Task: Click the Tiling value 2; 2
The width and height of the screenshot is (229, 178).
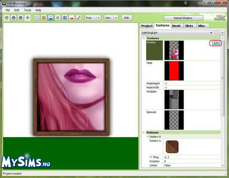Action: click(167, 157)
